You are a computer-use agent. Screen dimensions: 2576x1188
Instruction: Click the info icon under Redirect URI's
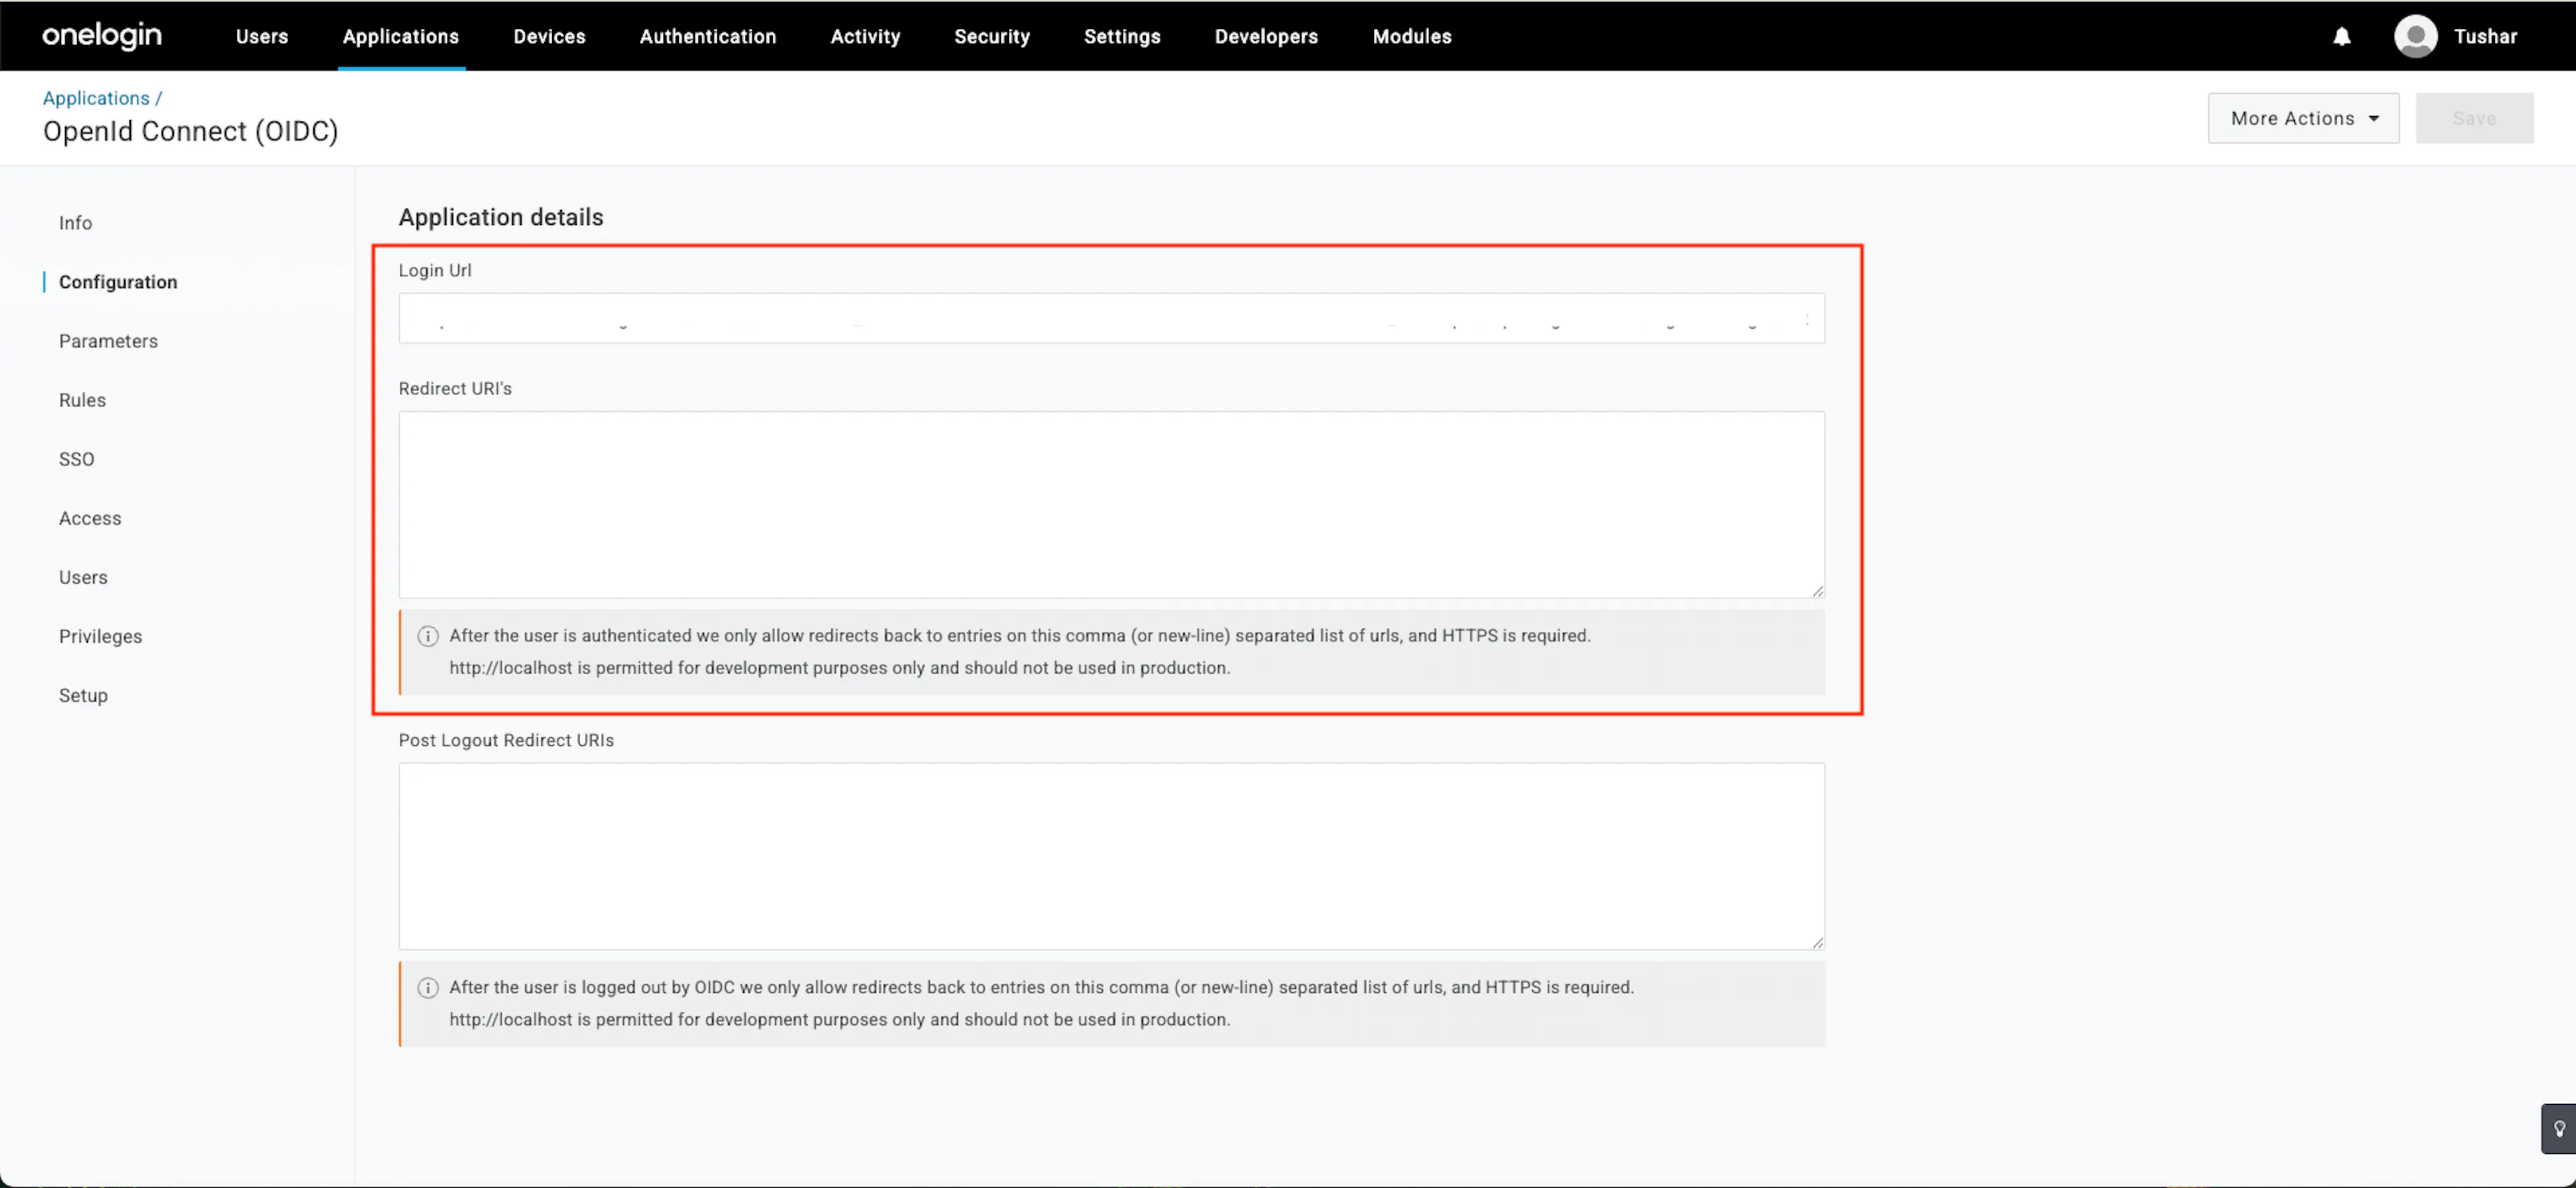[428, 636]
